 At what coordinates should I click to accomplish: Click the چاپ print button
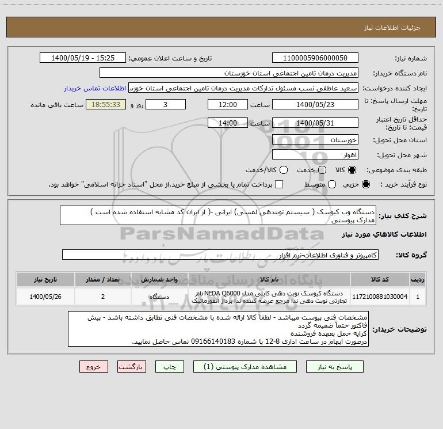170,367
